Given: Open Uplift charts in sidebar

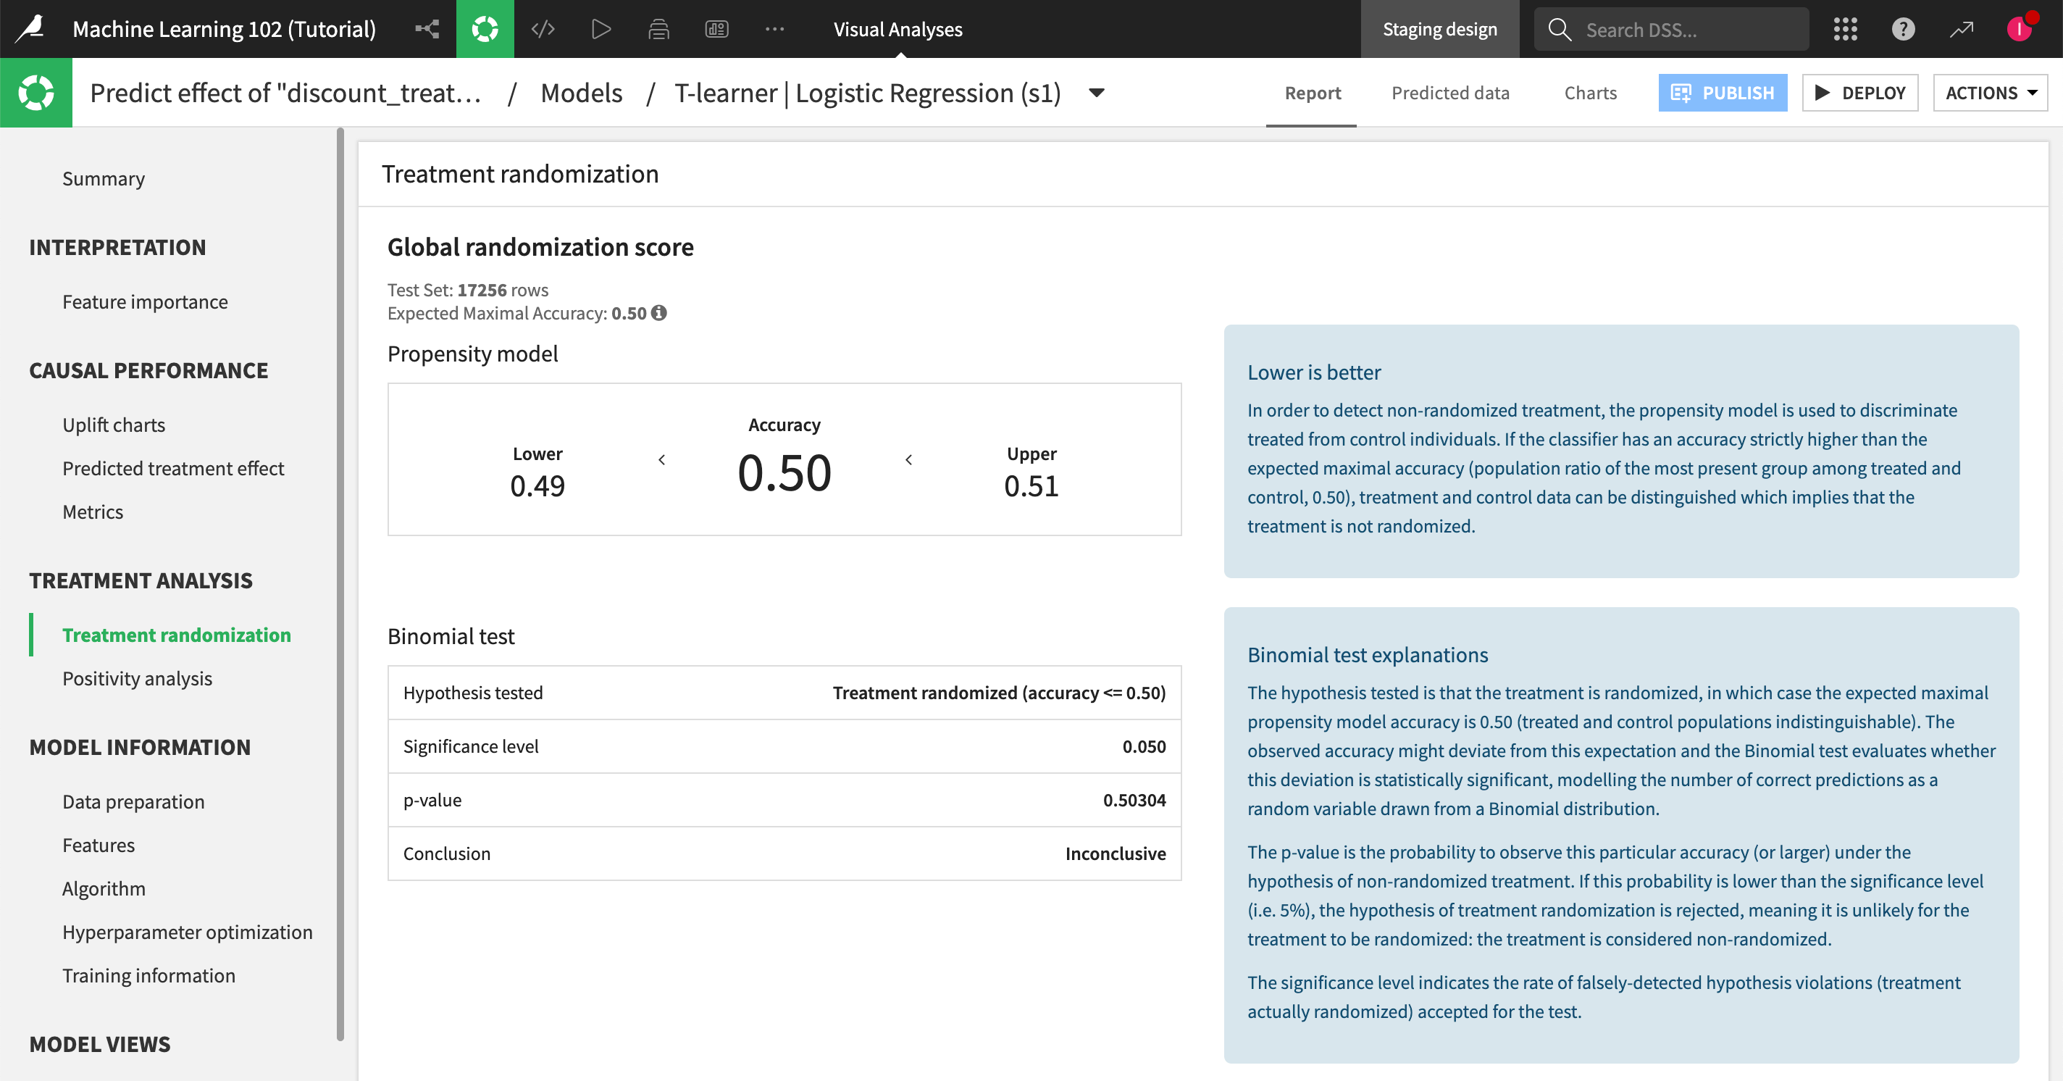Looking at the screenshot, I should click(114, 425).
